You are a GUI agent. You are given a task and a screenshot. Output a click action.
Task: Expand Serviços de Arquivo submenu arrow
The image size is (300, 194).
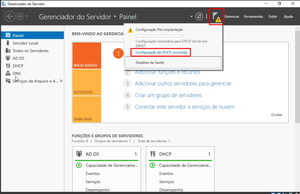61,81
